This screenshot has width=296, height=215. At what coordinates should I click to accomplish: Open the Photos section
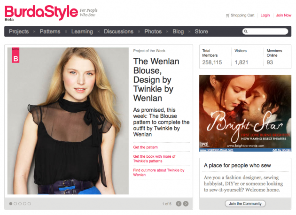coord(153,31)
